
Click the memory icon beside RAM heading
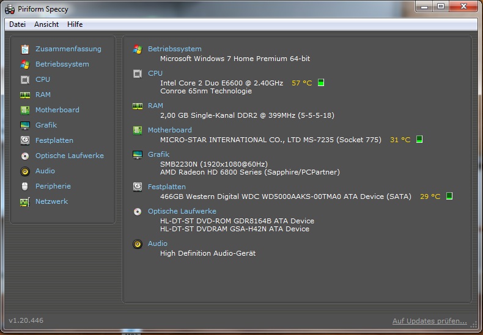pyautogui.click(x=138, y=106)
